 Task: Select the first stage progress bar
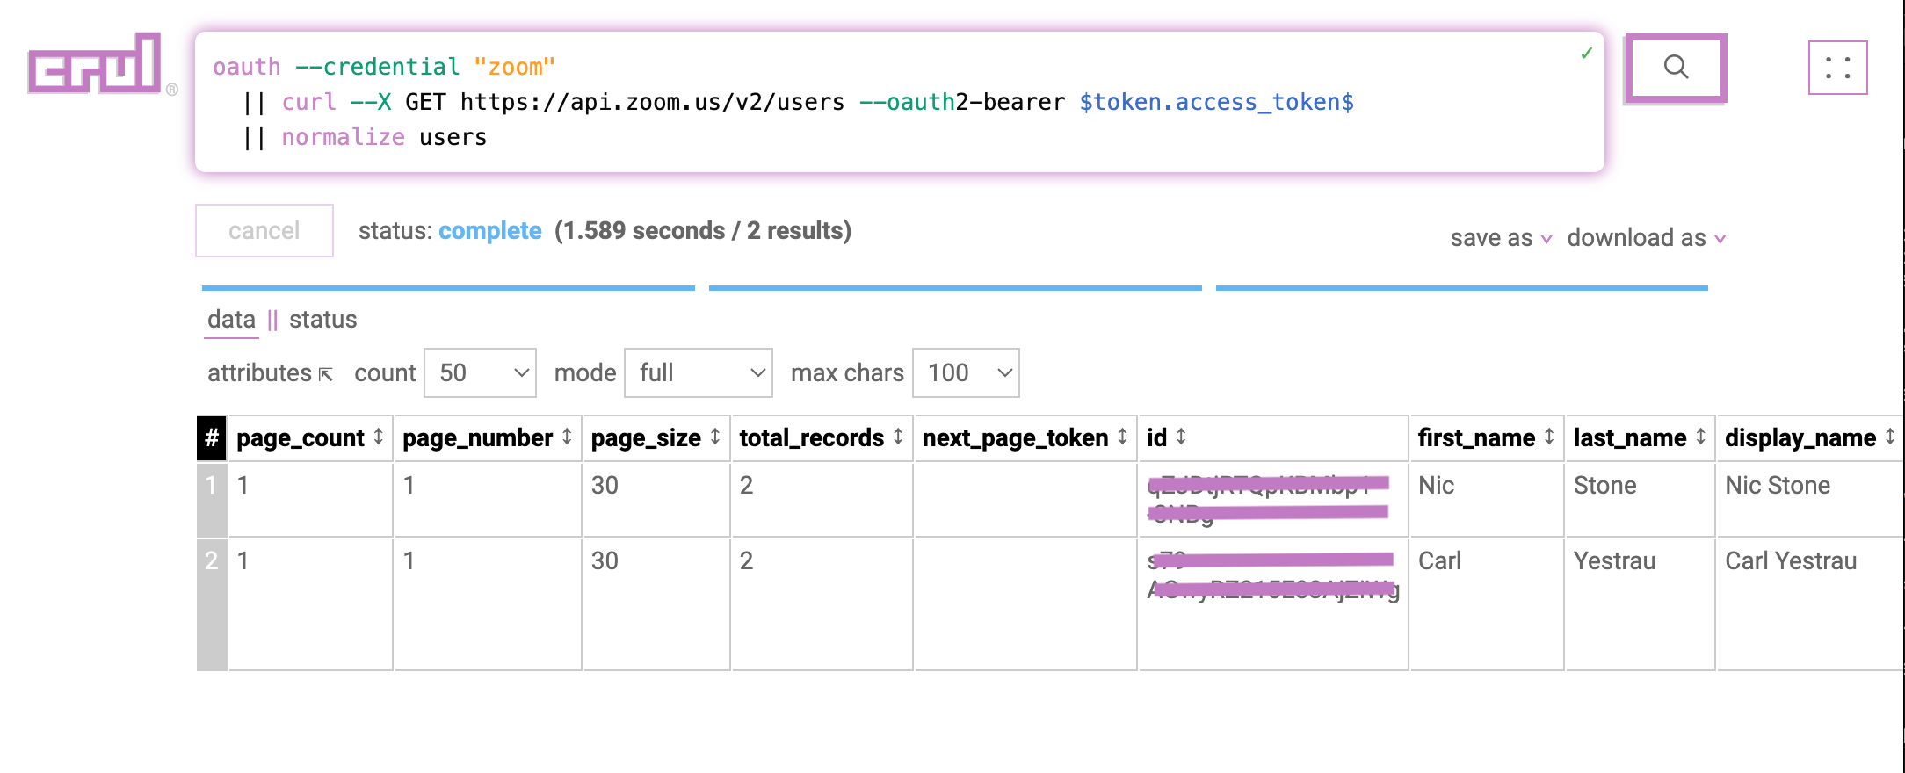448,287
